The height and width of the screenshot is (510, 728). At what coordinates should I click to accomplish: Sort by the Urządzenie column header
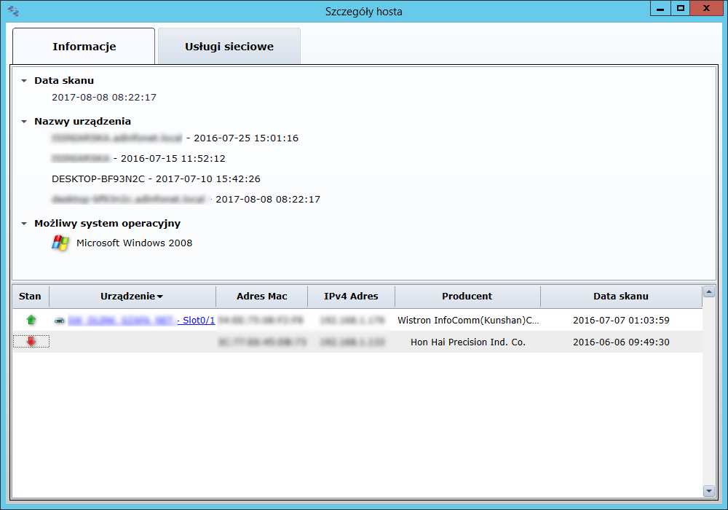pyautogui.click(x=131, y=297)
